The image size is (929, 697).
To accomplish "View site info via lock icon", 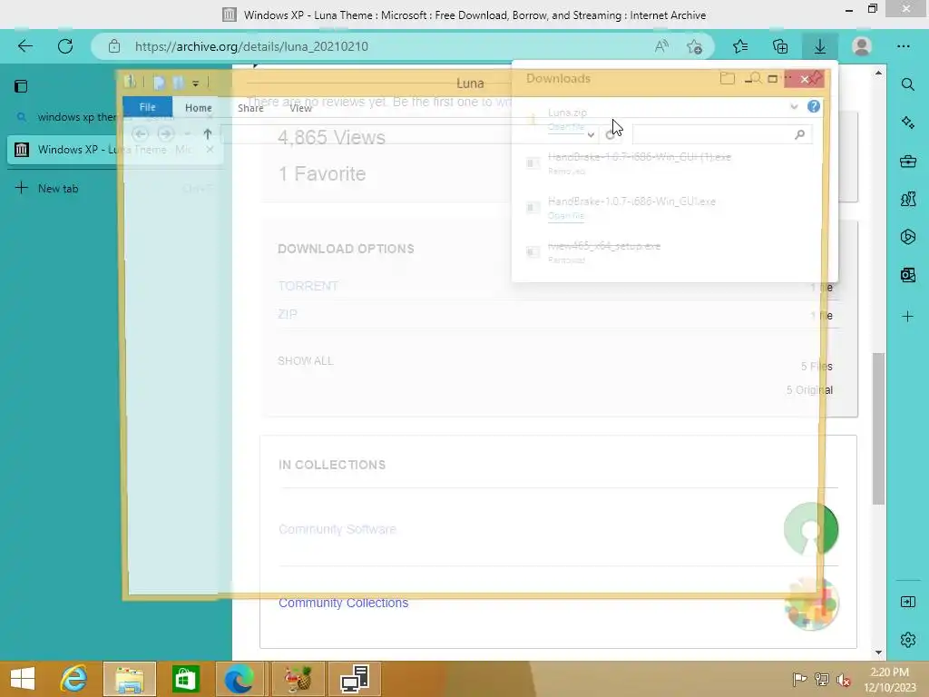I will pos(114,46).
